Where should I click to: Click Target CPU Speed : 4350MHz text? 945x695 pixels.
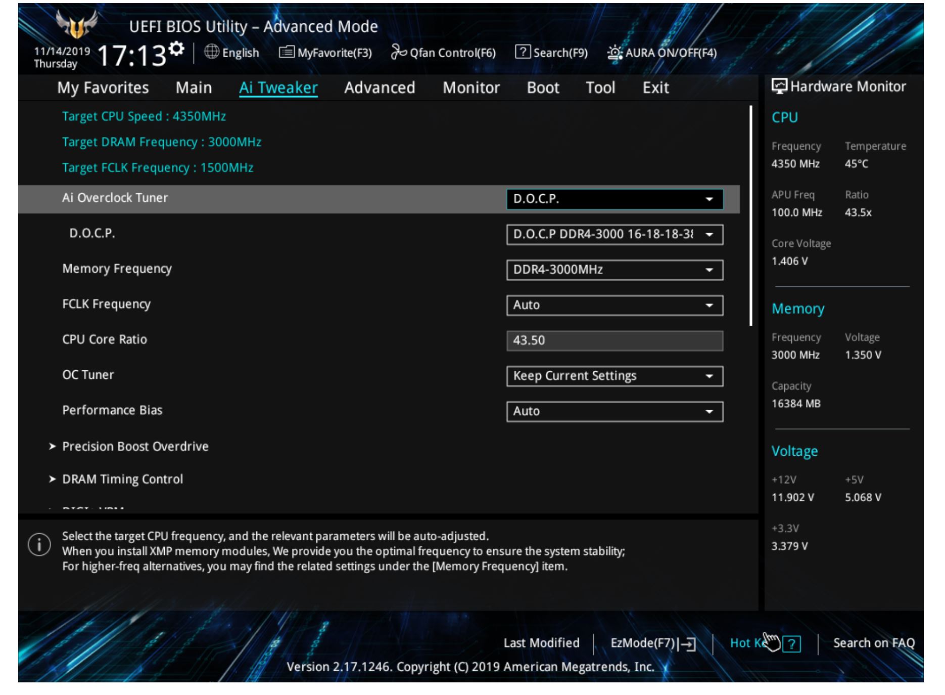[144, 116]
